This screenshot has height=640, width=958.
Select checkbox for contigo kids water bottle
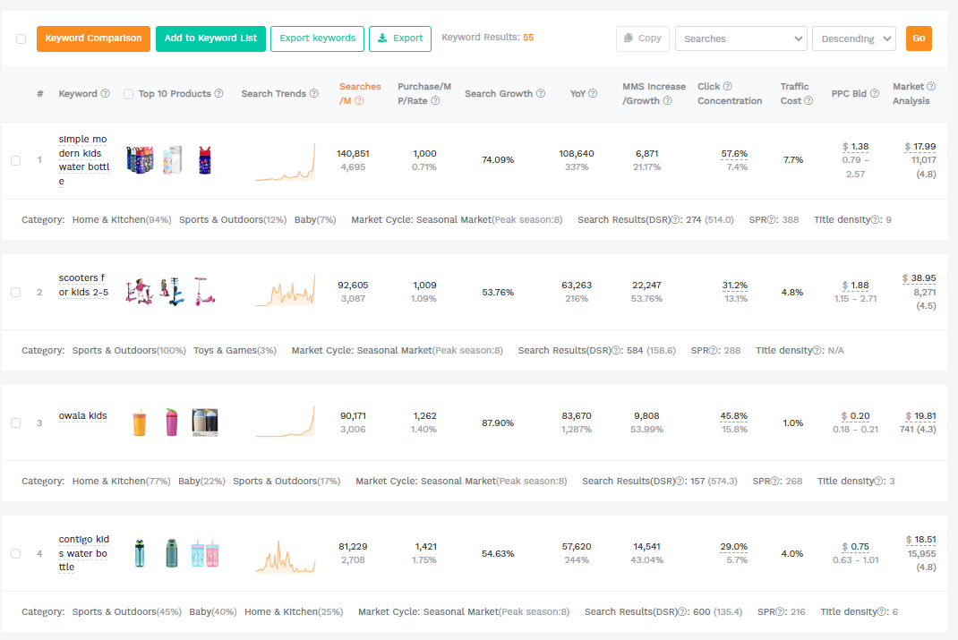(x=16, y=554)
